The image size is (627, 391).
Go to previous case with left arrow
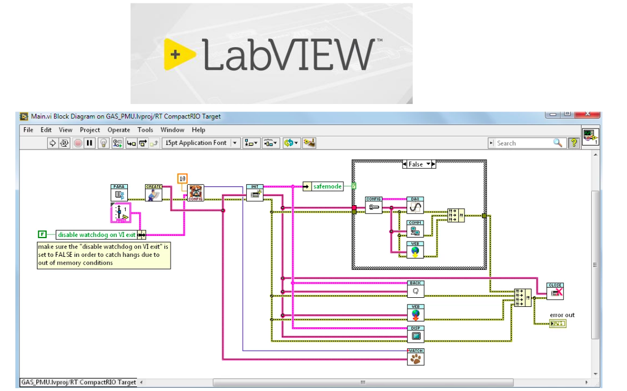point(404,164)
